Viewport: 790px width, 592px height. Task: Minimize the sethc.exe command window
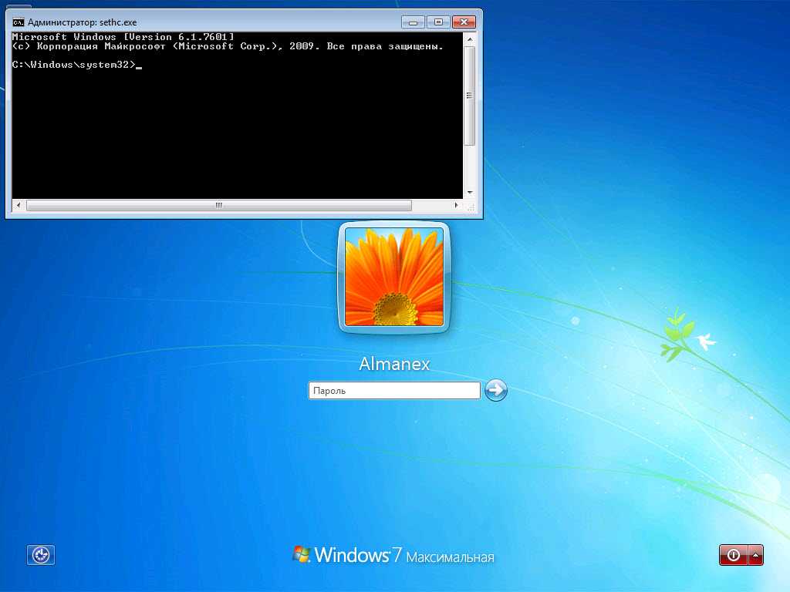click(413, 22)
